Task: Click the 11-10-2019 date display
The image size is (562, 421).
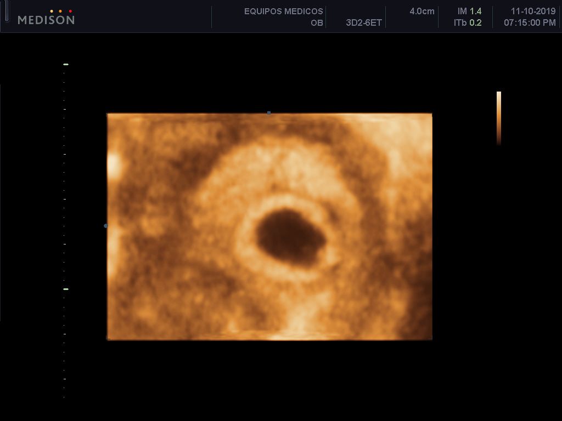Action: (533, 11)
